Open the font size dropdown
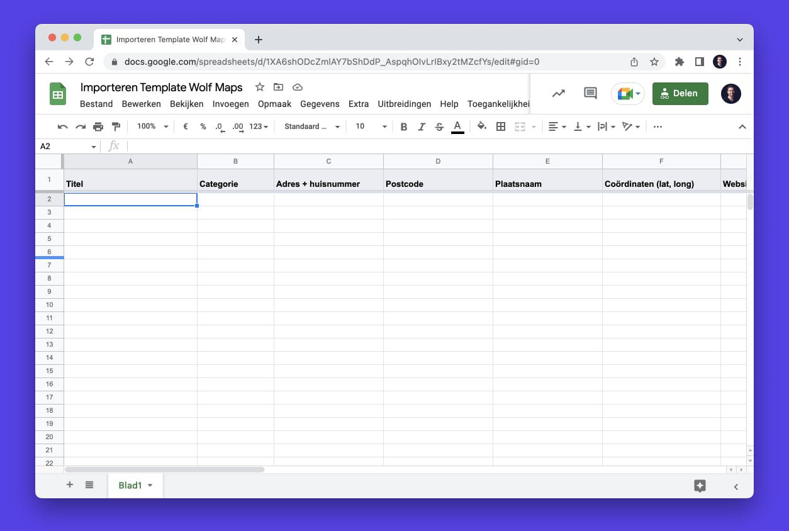This screenshot has width=789, height=531. point(369,126)
